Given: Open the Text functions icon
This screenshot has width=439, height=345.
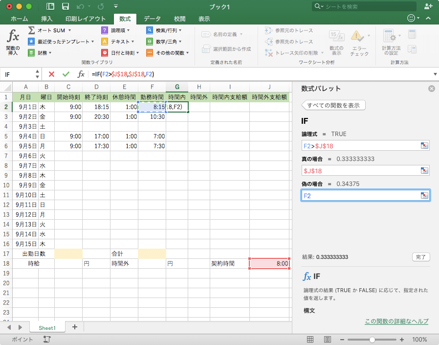Looking at the screenshot, I should click(105, 42).
